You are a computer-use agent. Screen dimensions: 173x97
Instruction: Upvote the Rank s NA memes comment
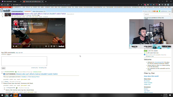pyautogui.click(x=4, y=88)
